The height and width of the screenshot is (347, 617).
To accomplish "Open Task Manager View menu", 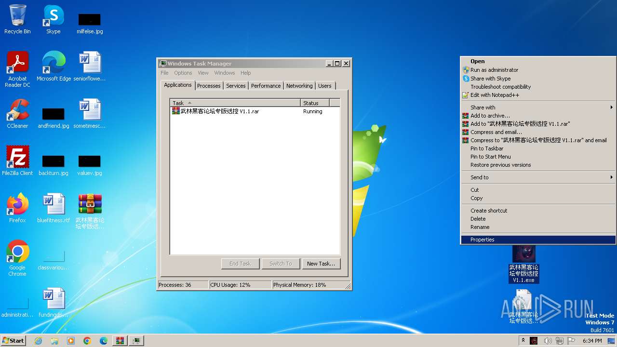I will tap(203, 73).
